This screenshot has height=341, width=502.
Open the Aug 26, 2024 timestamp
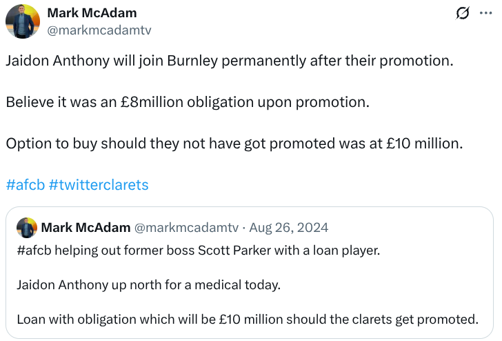[288, 227]
